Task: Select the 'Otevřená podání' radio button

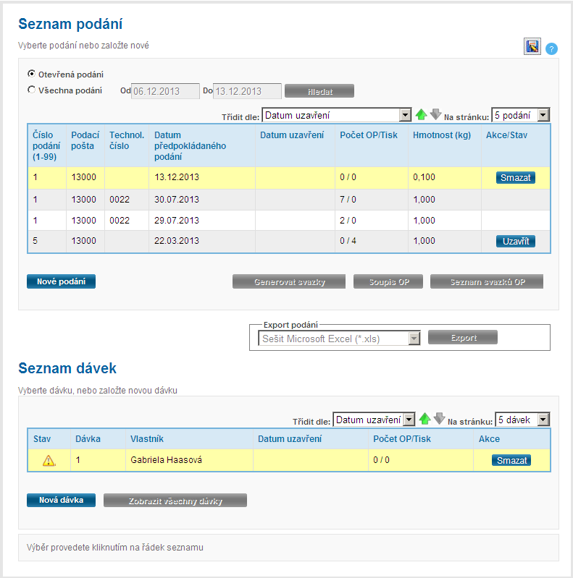Action: [31, 74]
